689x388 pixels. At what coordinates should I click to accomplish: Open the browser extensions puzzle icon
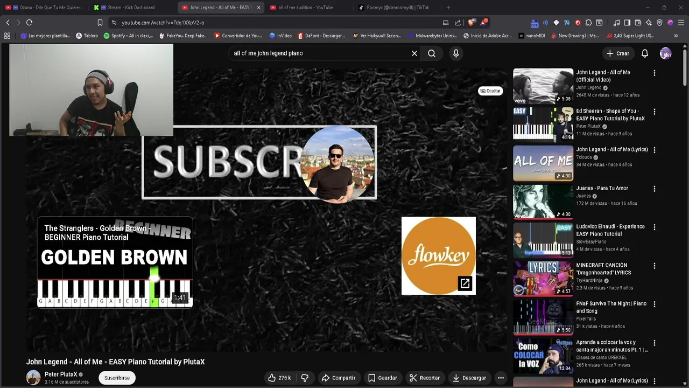click(x=588, y=23)
